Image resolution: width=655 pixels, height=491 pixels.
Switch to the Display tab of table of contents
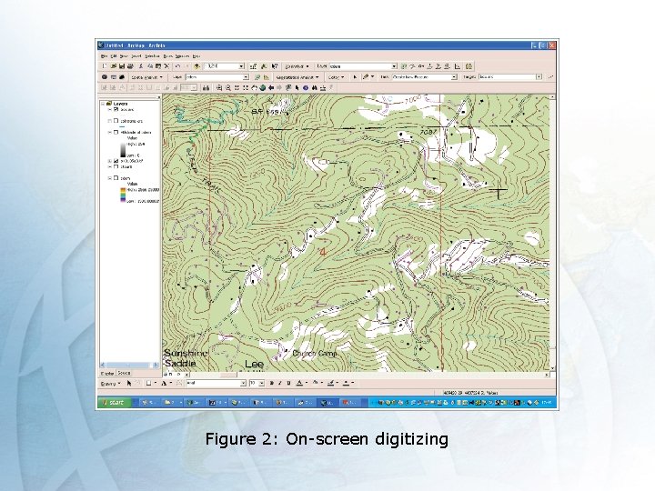(x=107, y=373)
